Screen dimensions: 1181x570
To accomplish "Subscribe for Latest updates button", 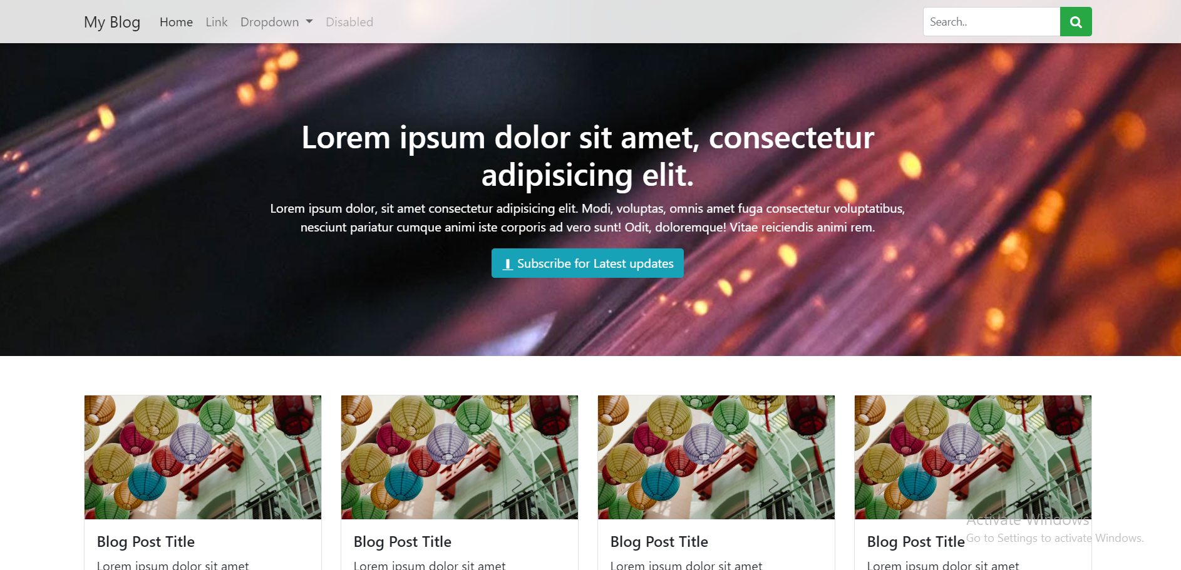I will click(x=587, y=263).
